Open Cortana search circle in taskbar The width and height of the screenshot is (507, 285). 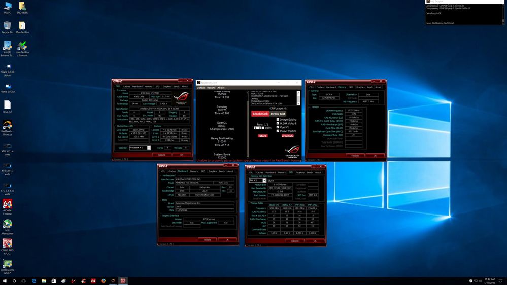tap(14, 281)
